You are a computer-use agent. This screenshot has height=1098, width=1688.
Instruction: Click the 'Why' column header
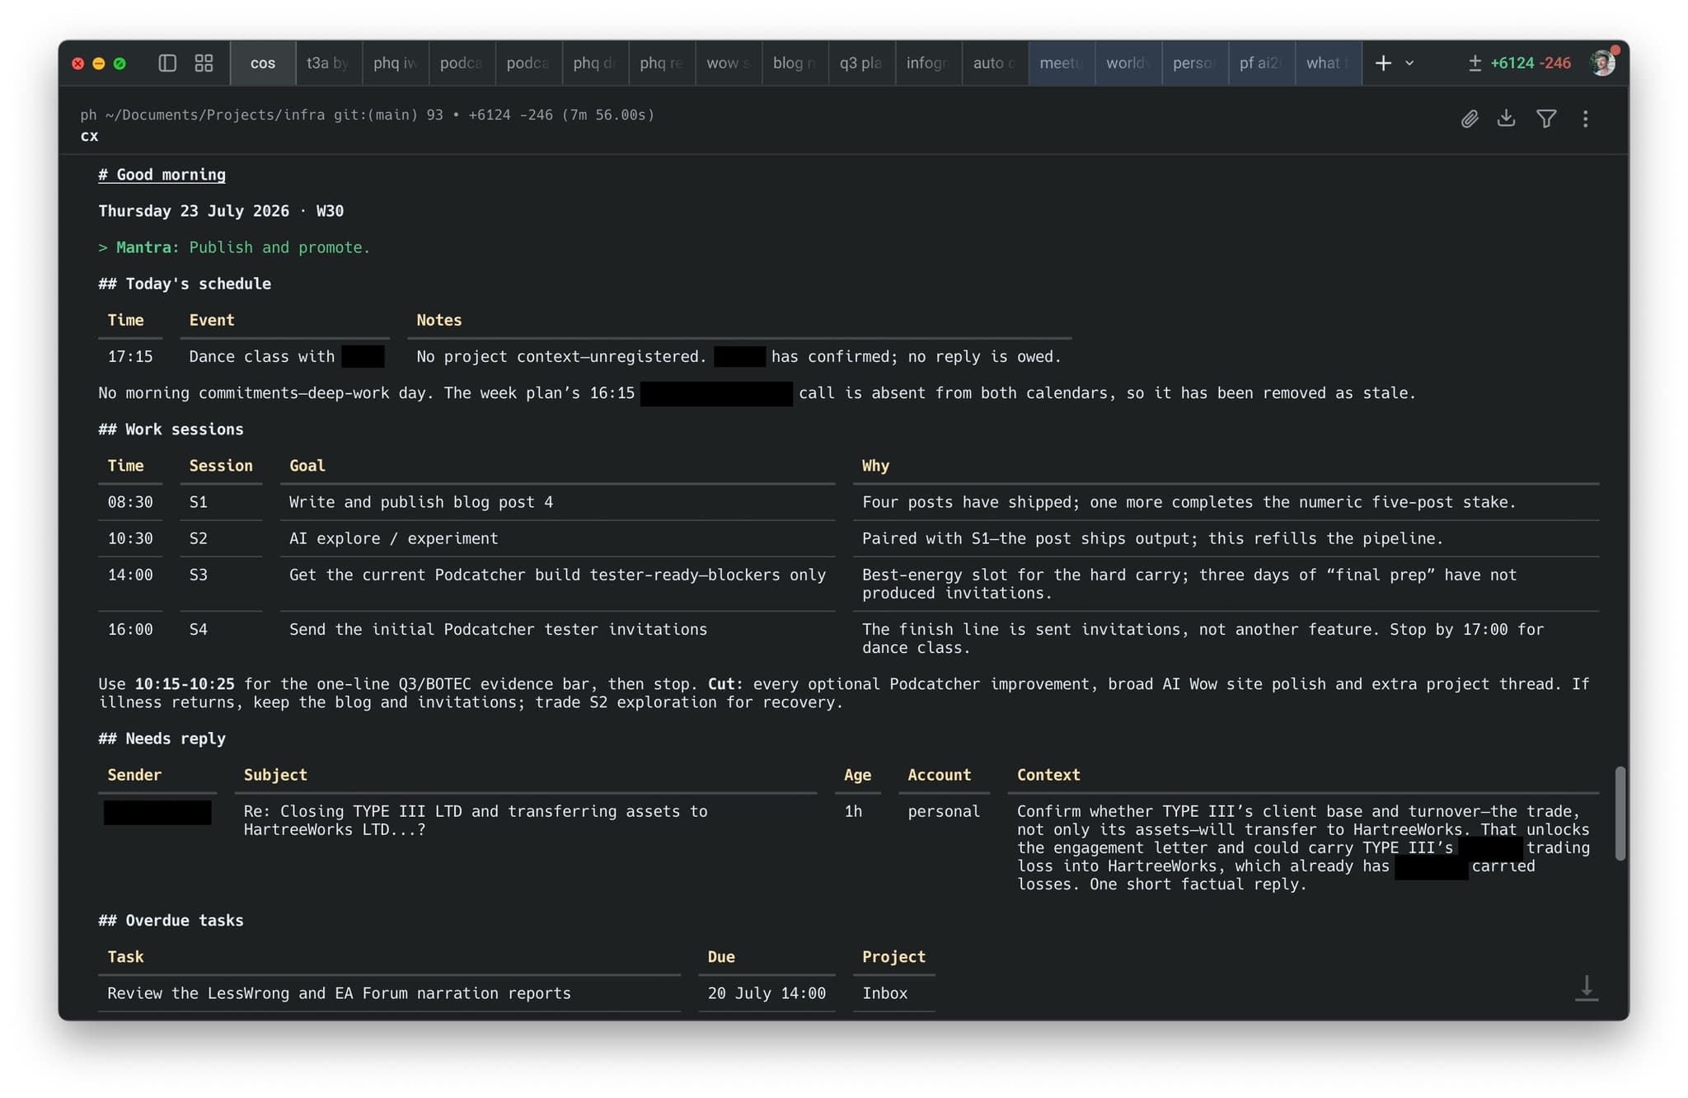875,466
